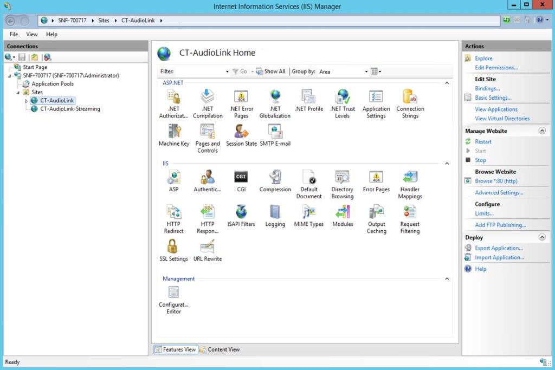
Task: Browse *:80 (http) link
Action: pos(496,181)
